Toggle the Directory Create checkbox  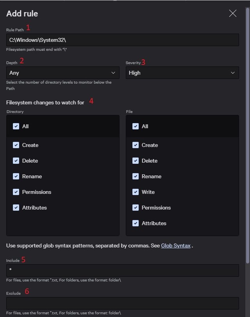[16, 145]
